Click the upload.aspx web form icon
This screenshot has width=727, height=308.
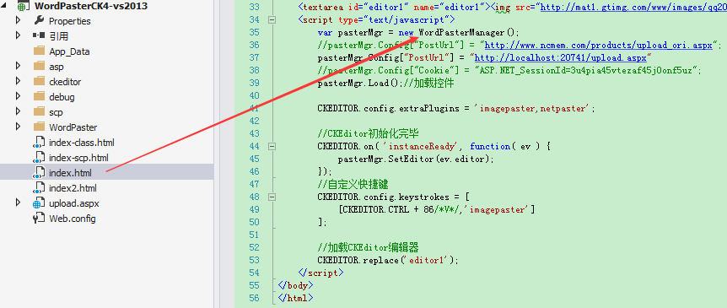point(39,203)
